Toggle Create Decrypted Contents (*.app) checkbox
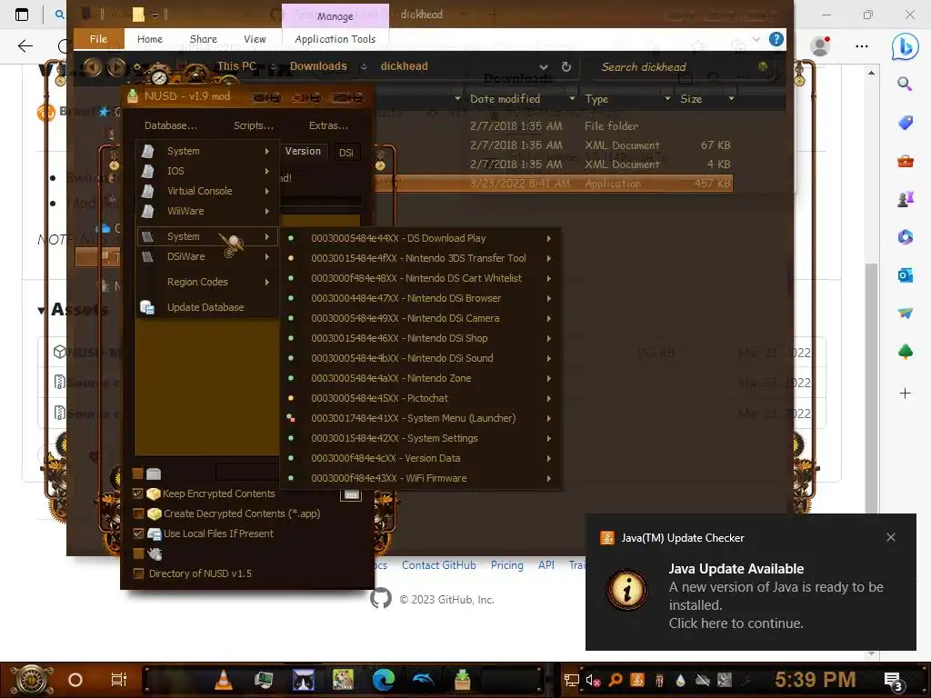Screen dimensions: 931x698 click(138, 514)
